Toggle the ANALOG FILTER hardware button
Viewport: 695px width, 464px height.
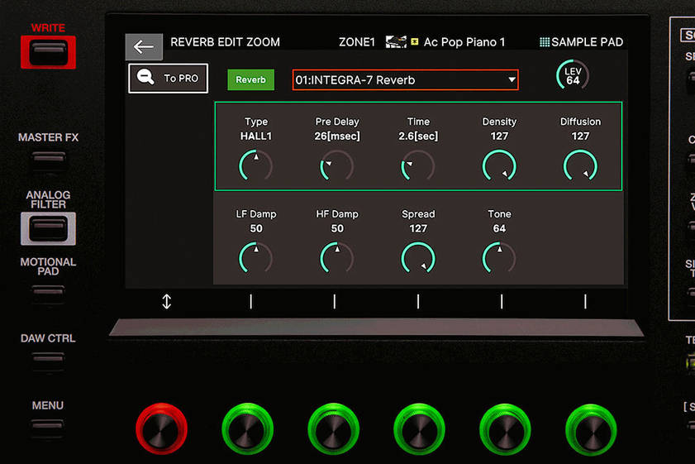coord(48,228)
